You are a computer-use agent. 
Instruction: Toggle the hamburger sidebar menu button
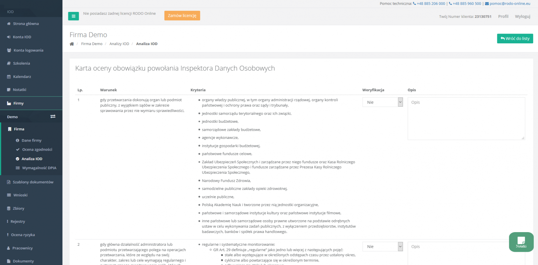pyautogui.click(x=74, y=16)
